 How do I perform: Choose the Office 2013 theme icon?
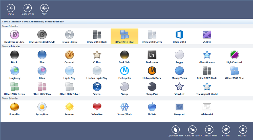coord(179,35)
